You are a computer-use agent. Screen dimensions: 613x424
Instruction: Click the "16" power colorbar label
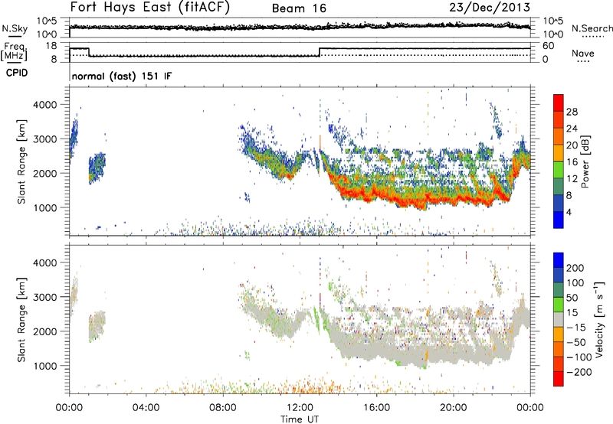[572, 162]
